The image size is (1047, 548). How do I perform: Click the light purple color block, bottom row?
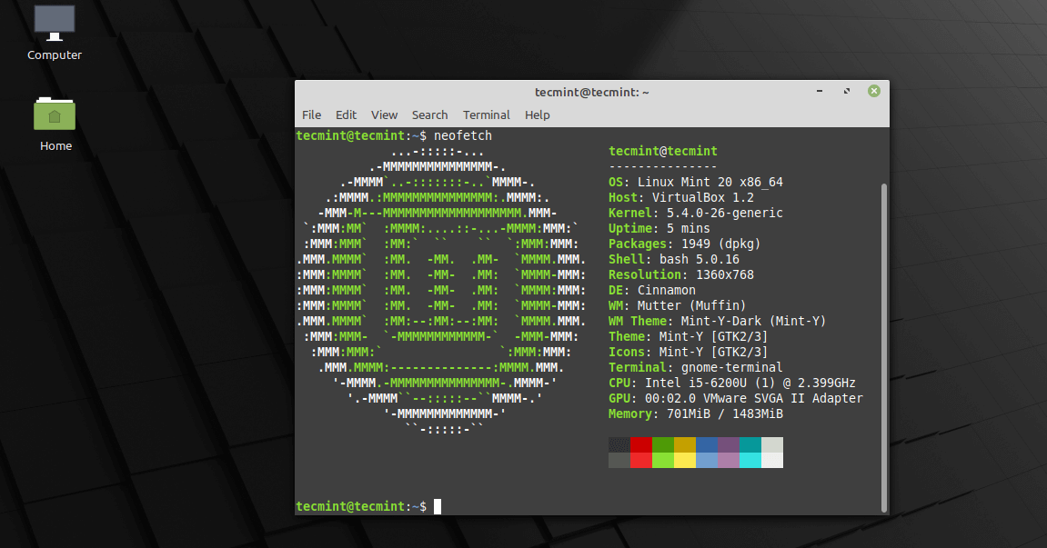(x=729, y=461)
